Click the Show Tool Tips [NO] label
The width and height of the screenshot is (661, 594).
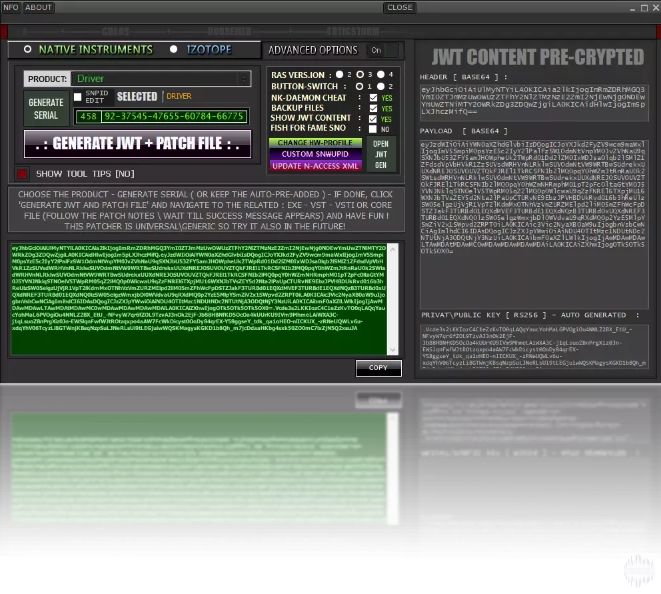coord(85,174)
